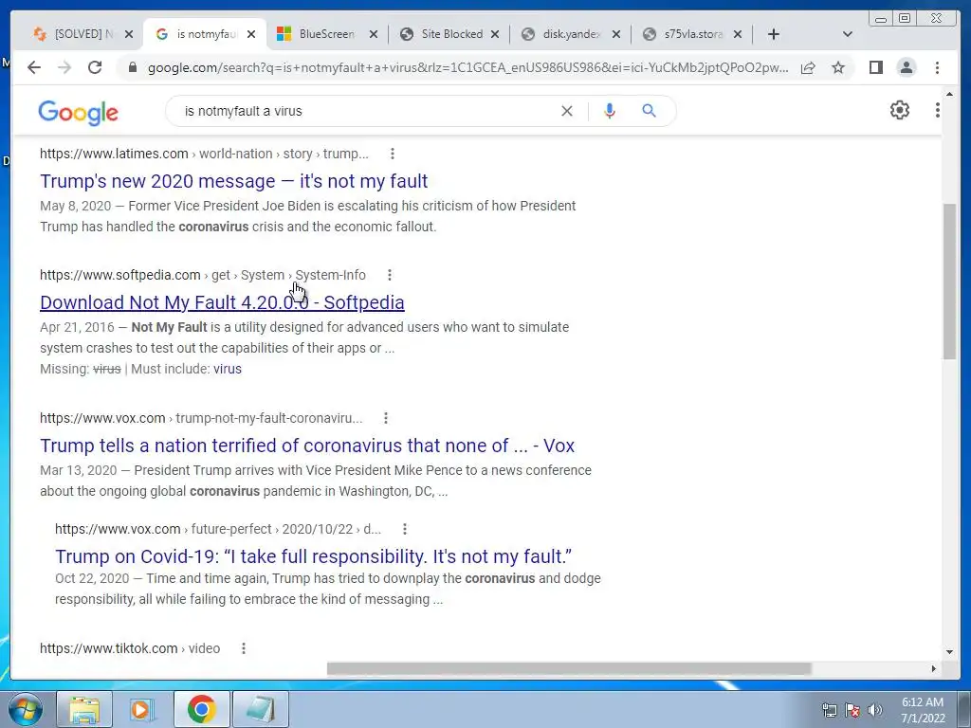Open the Chrome profile avatar menu
The width and height of the screenshot is (971, 728).
coord(906,67)
